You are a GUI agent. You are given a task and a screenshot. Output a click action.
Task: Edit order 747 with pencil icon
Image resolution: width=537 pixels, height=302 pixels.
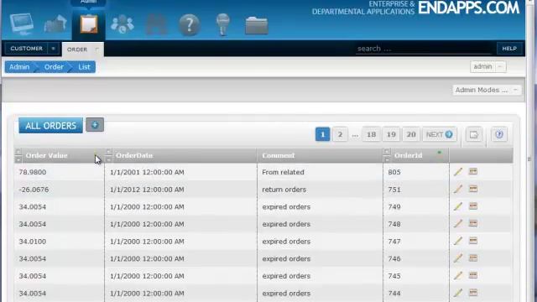458,241
